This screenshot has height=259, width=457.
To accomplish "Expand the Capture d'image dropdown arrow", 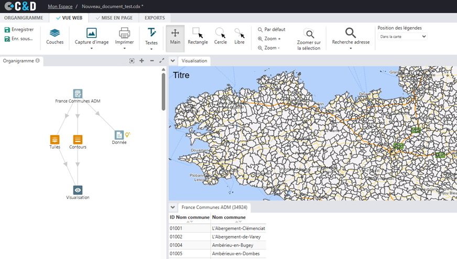I will pos(91,49).
